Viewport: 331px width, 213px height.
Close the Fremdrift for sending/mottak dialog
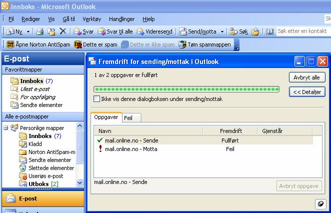(x=323, y=61)
